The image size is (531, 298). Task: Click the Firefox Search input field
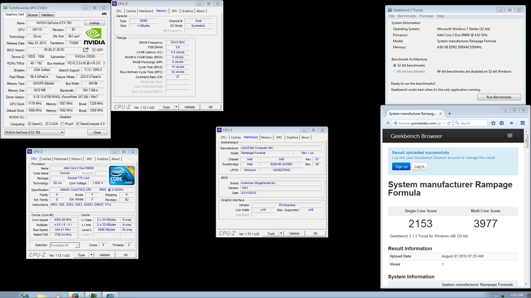471,123
